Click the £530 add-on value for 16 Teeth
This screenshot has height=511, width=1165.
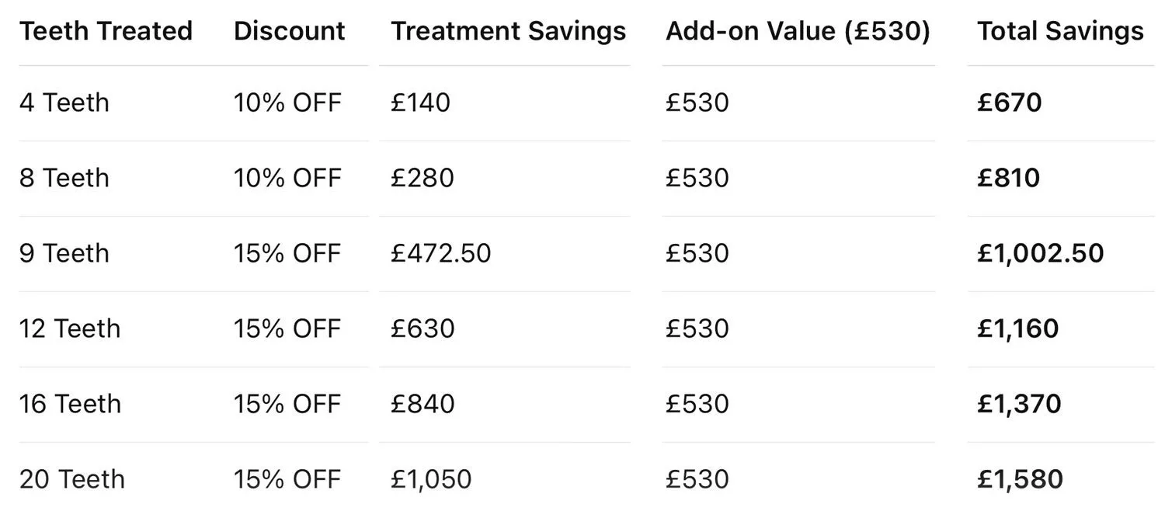tap(697, 404)
